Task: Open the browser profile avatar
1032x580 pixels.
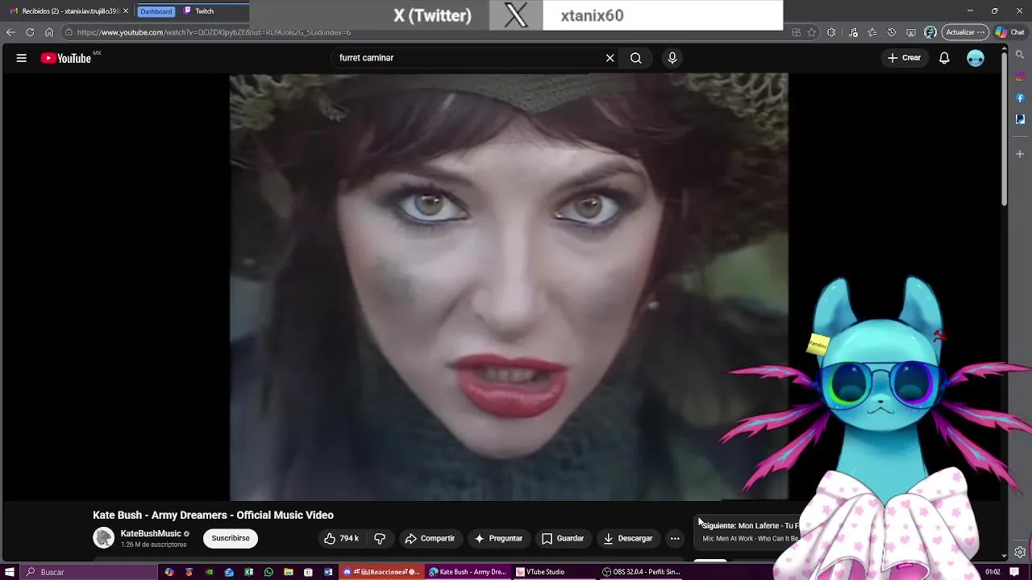Action: tap(930, 32)
